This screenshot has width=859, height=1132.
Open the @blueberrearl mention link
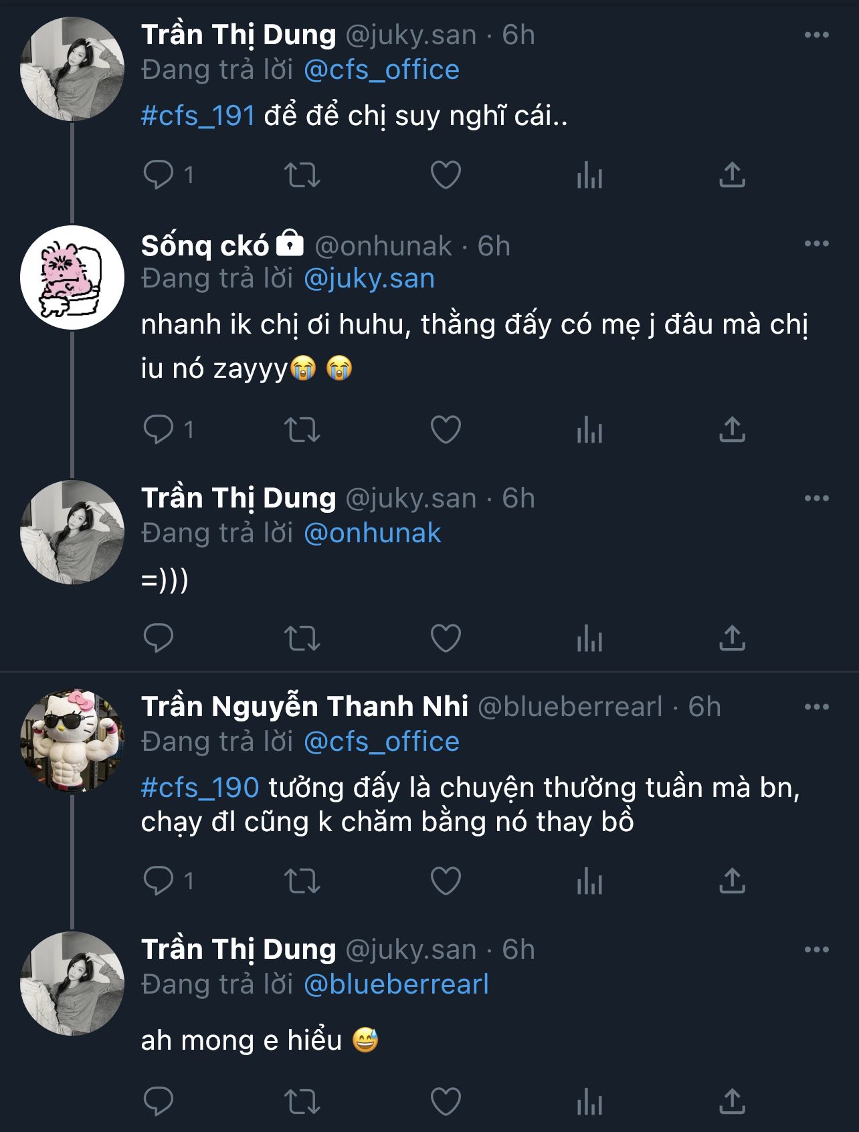[396, 984]
